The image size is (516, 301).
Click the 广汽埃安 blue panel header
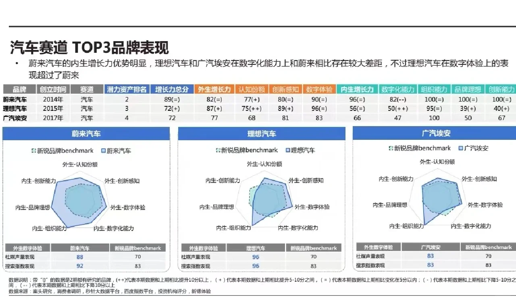[435, 133]
